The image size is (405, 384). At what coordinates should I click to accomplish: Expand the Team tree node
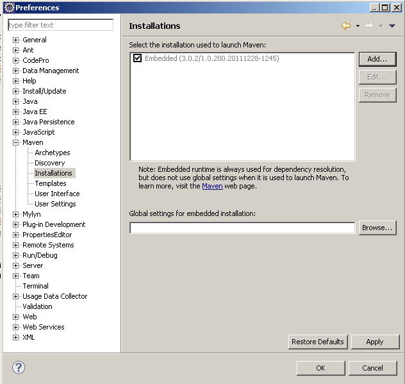tap(16, 276)
